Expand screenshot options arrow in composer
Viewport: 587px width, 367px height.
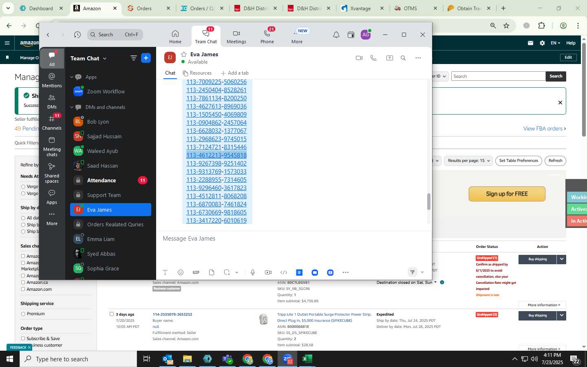pyautogui.click(x=237, y=272)
